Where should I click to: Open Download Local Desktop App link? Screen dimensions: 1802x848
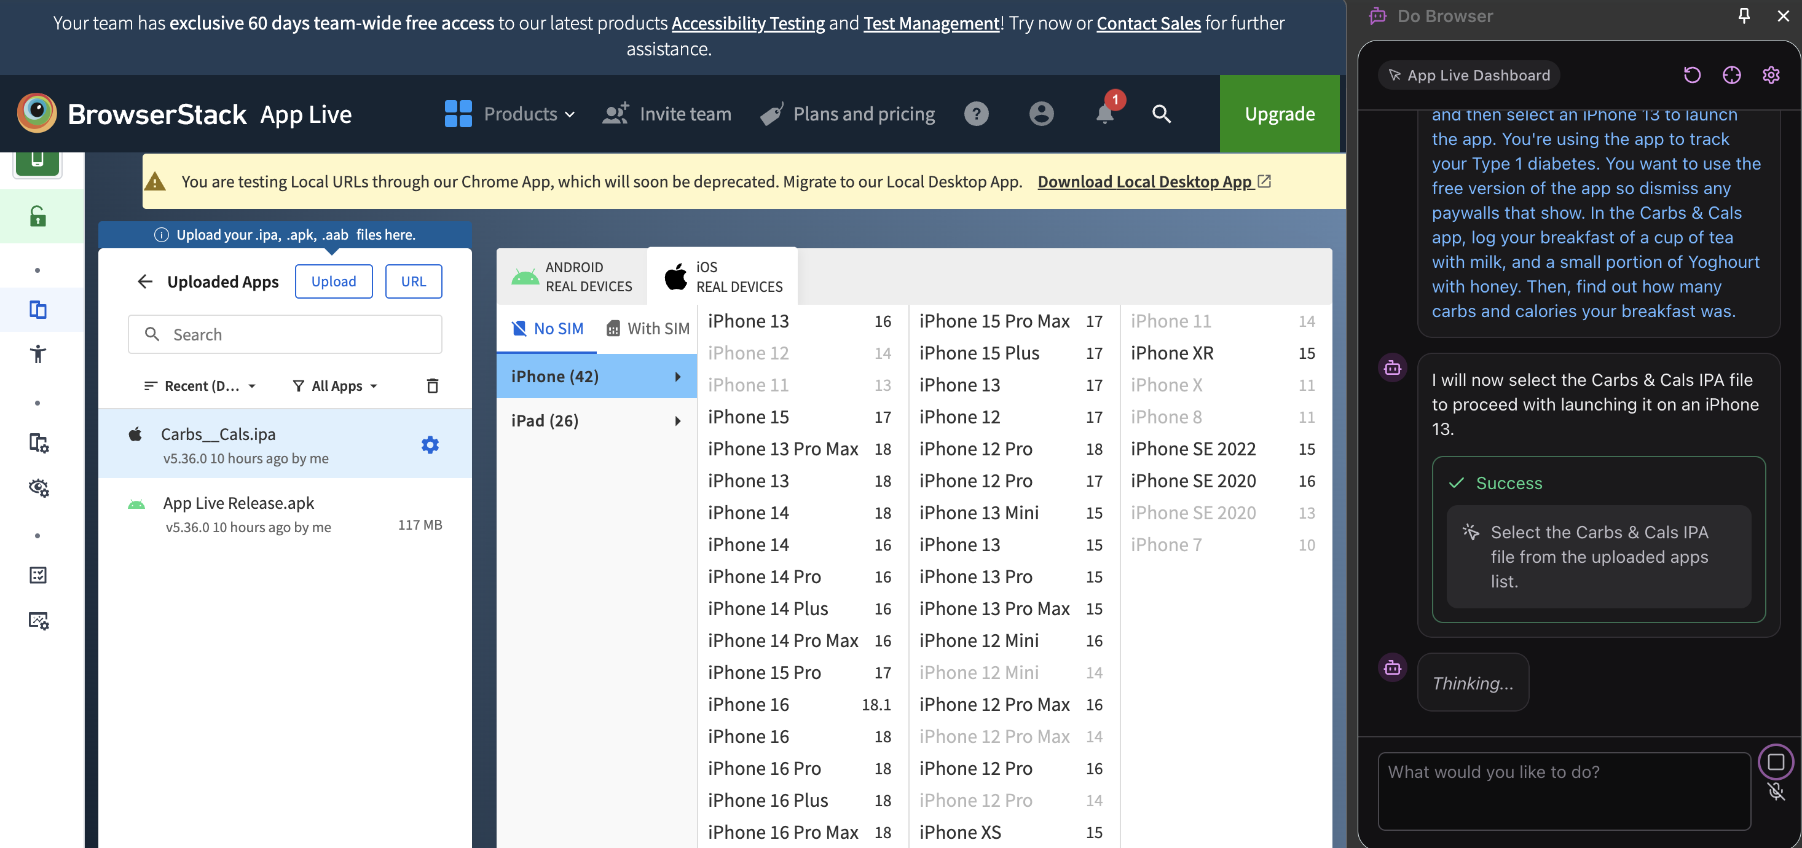click(1154, 181)
